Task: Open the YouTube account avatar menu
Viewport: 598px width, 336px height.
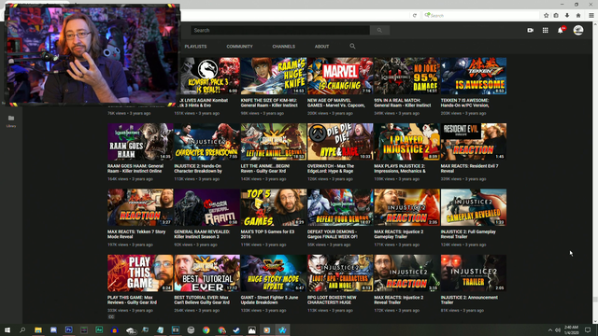Action: click(x=578, y=30)
